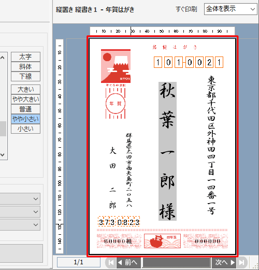The image size is (259, 270).
Task: Select sender postal code 3730823
Action: coord(119,221)
